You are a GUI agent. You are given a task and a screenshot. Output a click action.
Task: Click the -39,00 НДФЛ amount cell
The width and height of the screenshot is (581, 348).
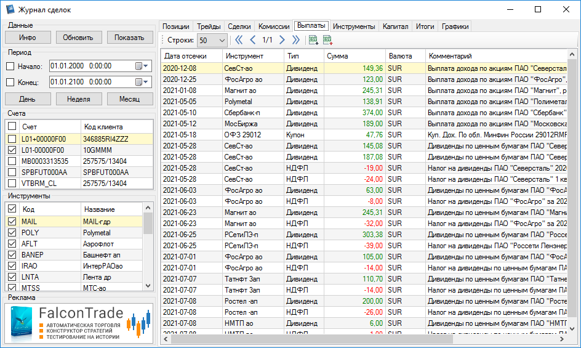click(x=355, y=246)
